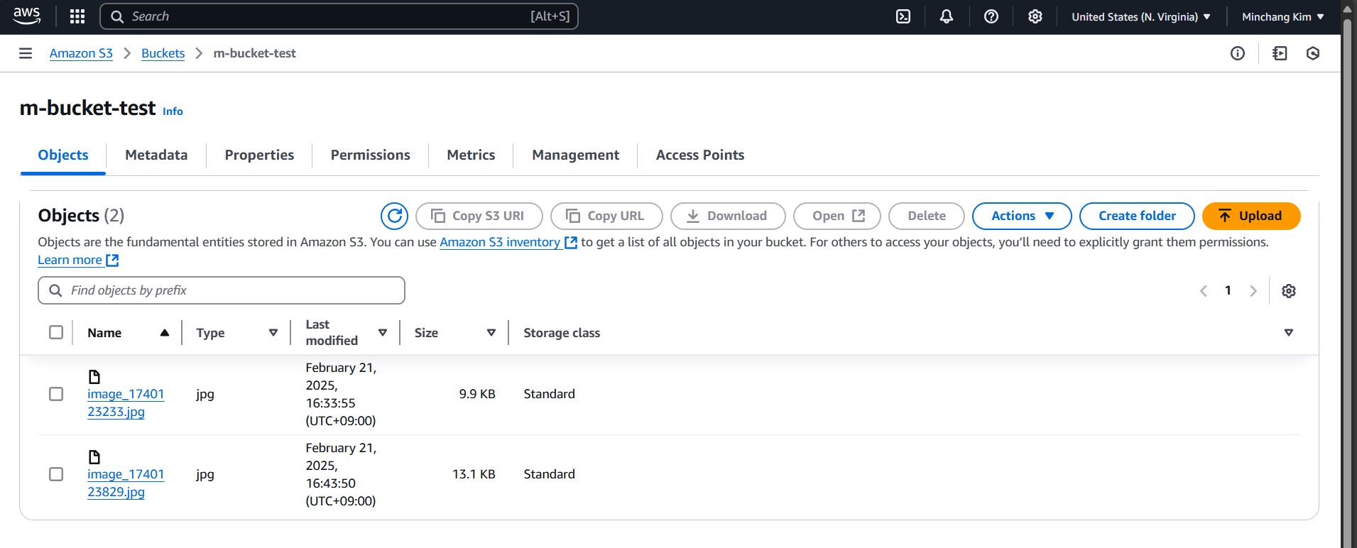Viewport: 1357px width, 548px height.
Task: Open the notifications bell
Action: tap(947, 16)
